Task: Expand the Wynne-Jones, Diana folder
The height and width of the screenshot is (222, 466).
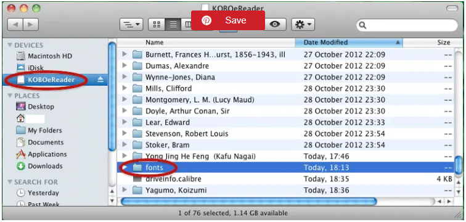Action: pyautogui.click(x=125, y=77)
